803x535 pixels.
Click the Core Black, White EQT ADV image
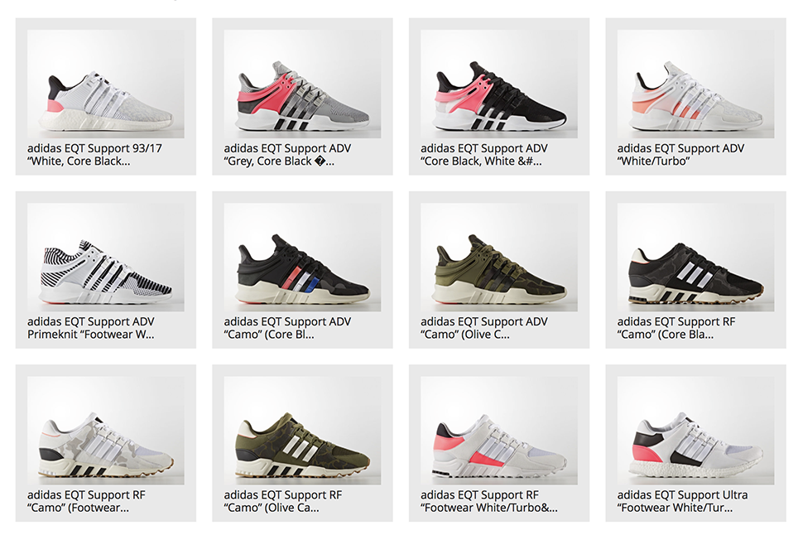pyautogui.click(x=499, y=84)
